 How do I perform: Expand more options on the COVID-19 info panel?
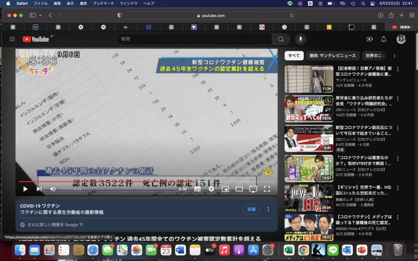click(x=268, y=209)
